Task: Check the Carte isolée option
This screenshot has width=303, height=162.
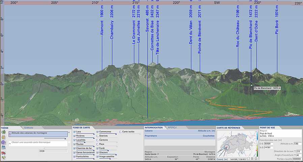Action: click(x=120, y=132)
